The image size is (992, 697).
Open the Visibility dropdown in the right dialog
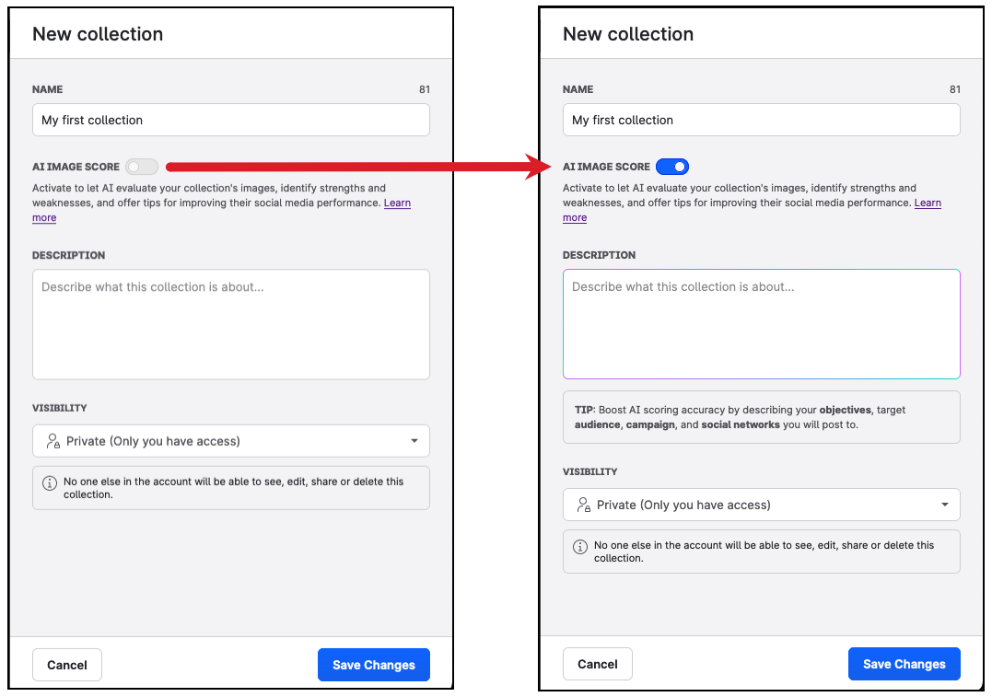tap(761, 505)
